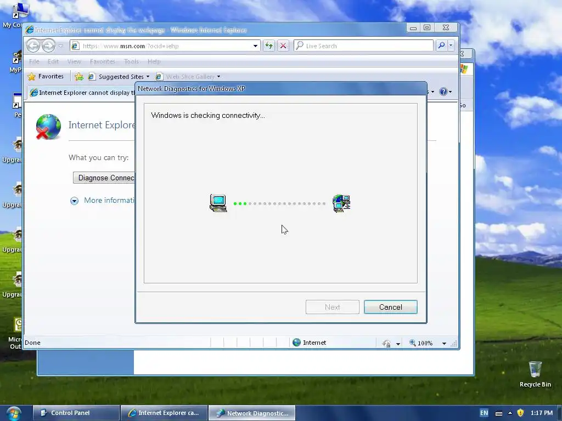This screenshot has width=562, height=421.
Task: Open the File menu
Action: 34,61
